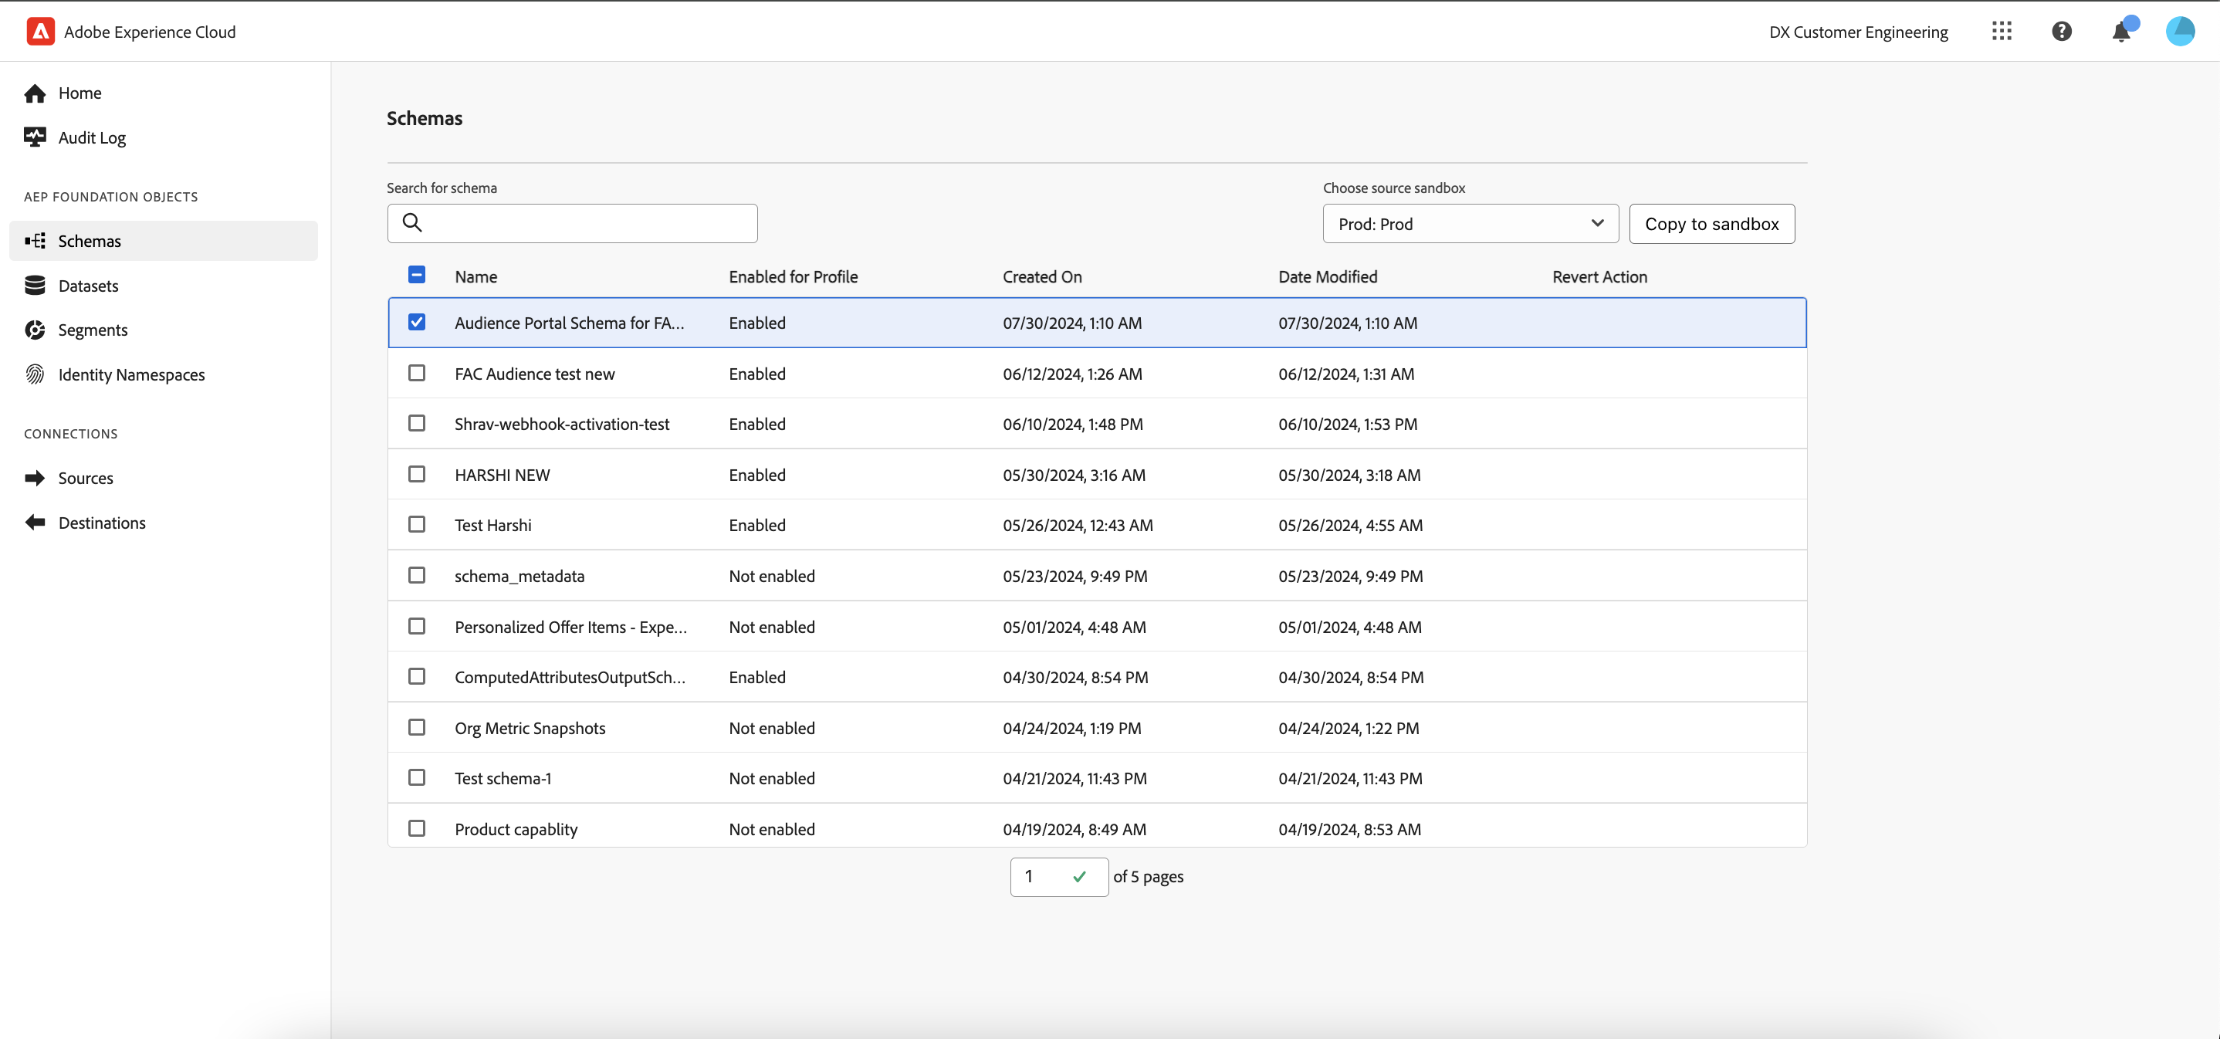The width and height of the screenshot is (2220, 1039).
Task: Click the Date Modified column header
Action: tap(1327, 276)
